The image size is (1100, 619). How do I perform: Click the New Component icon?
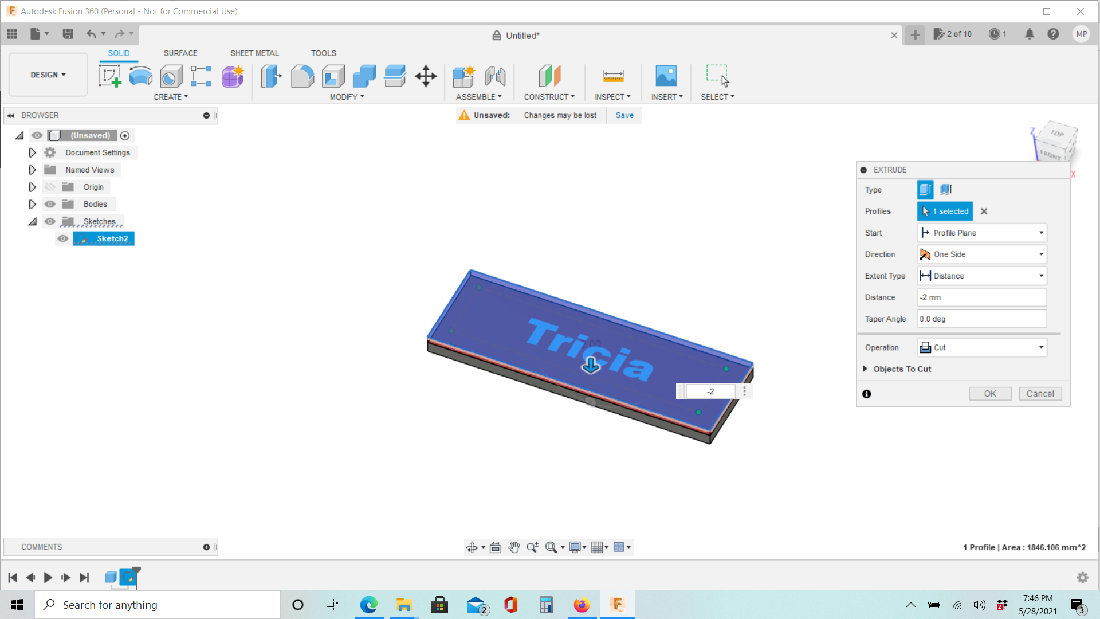click(x=464, y=76)
